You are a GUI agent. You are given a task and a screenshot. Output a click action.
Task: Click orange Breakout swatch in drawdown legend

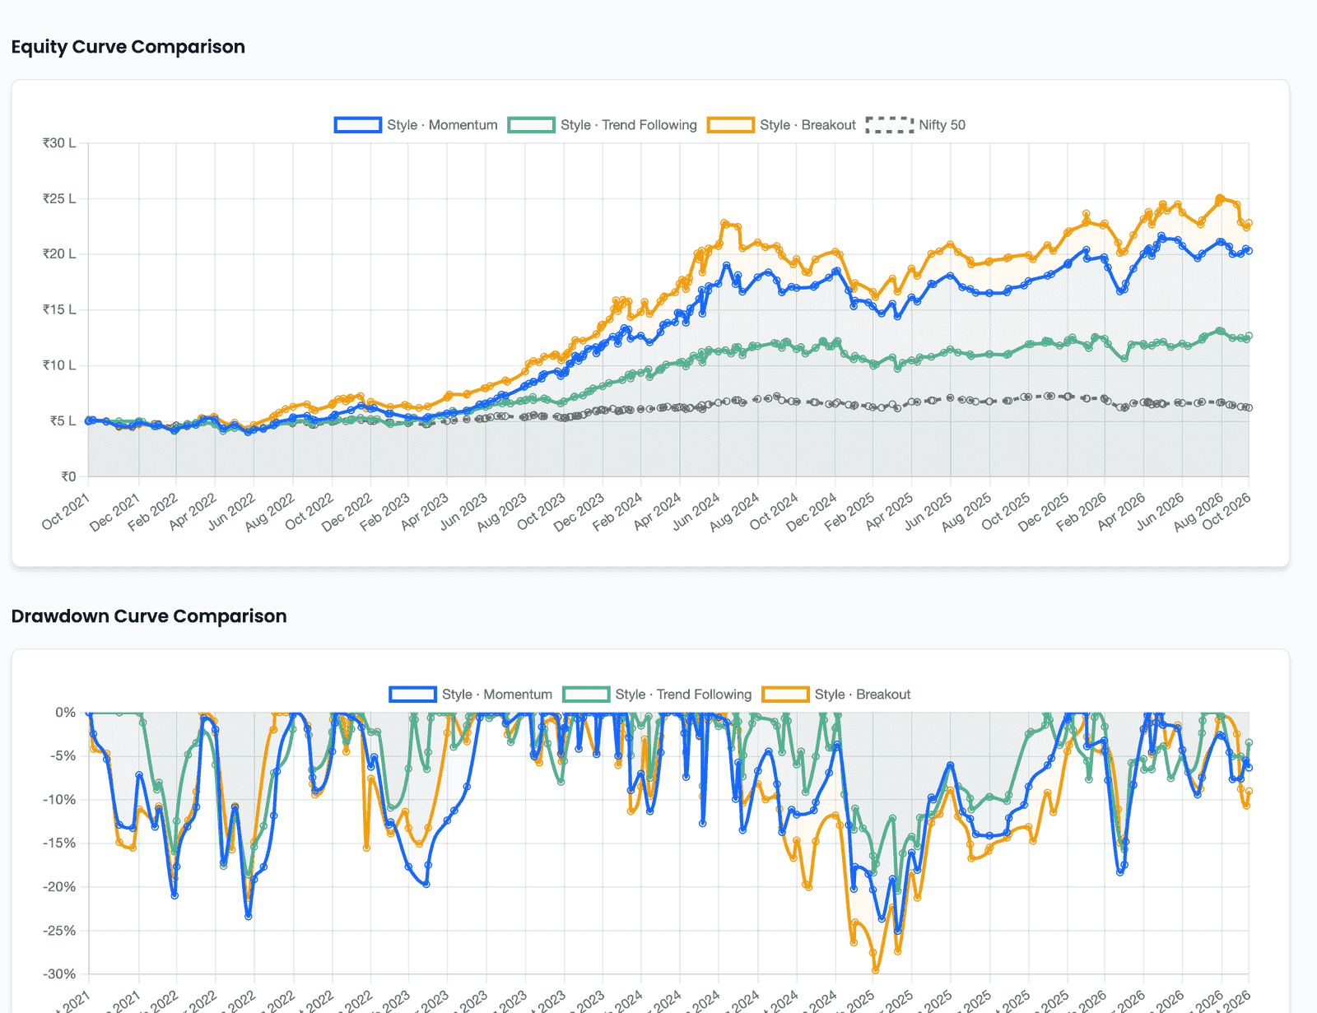pos(786,695)
